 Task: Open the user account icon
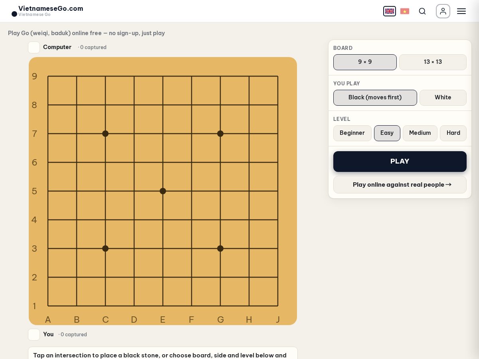pos(443,11)
